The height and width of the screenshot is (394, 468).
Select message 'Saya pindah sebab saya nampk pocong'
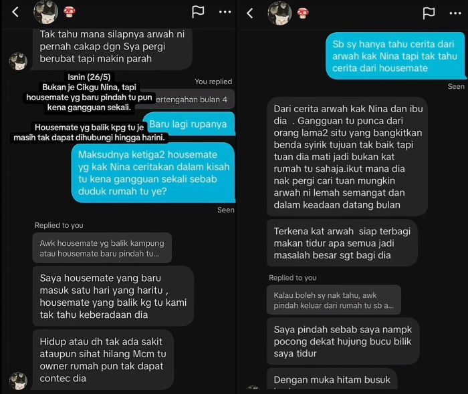coord(343,341)
